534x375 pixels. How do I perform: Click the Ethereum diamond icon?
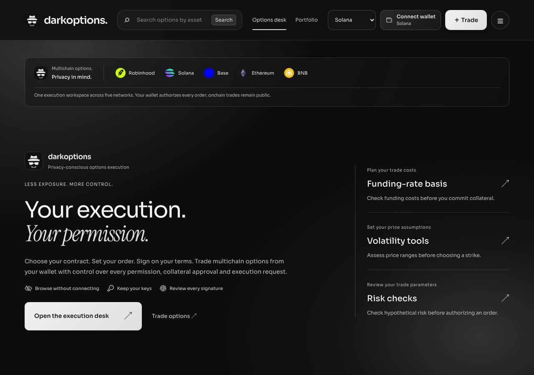243,73
